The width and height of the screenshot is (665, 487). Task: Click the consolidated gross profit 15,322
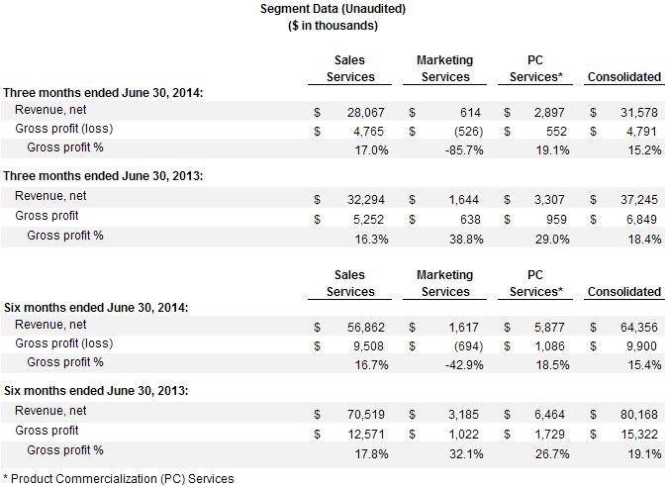640,432
